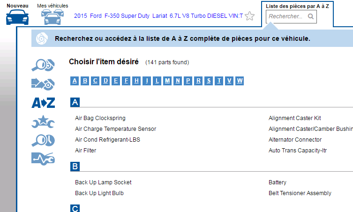Jump to letter W in index
The width and height of the screenshot is (353, 212).
[x=240, y=81]
